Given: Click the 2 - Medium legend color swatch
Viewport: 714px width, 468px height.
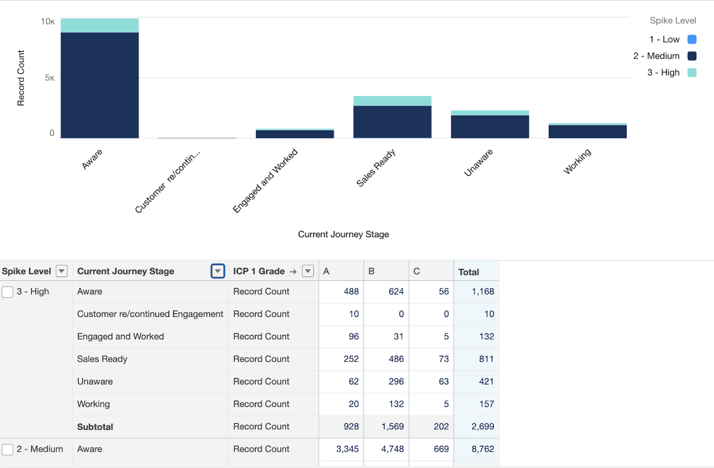Looking at the screenshot, I should click(692, 56).
